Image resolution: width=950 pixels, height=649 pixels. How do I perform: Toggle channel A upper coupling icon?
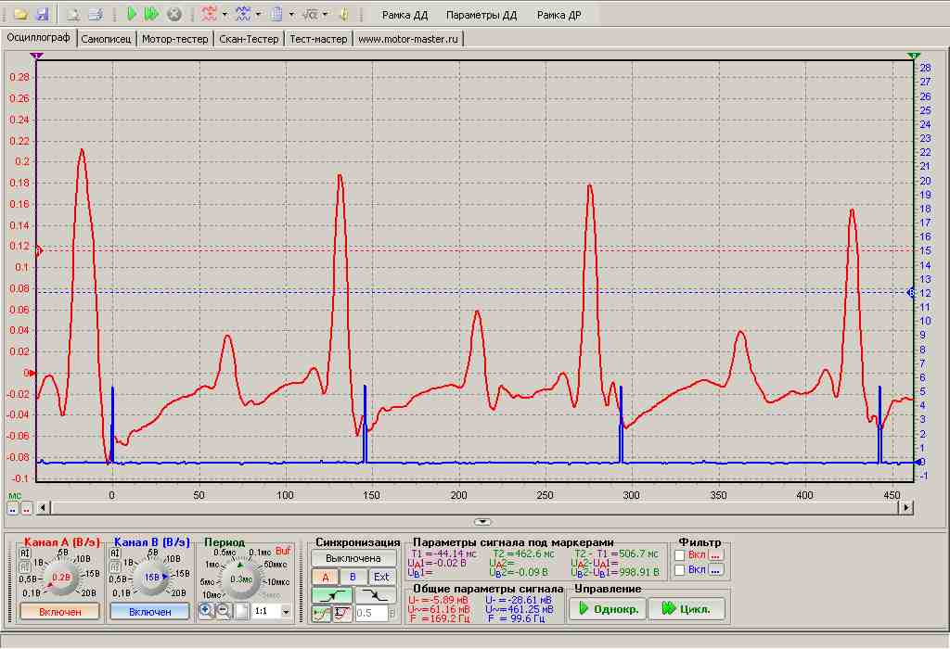(25, 553)
